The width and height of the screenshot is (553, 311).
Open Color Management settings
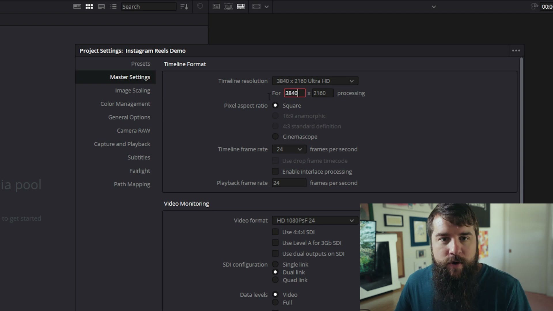[125, 104]
